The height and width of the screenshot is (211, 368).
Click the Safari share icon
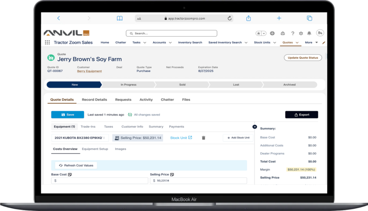(x=248, y=18)
